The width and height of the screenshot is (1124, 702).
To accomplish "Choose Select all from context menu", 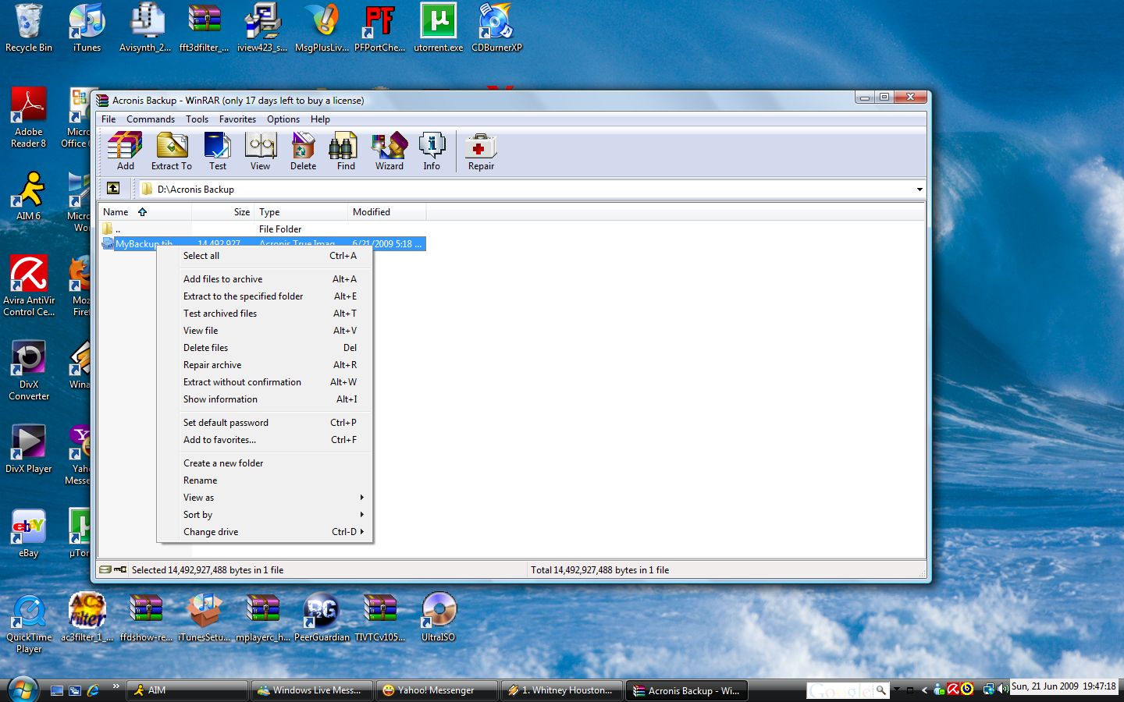I will [x=265, y=256].
